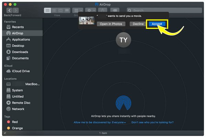Viewport: 206px width, 138px height.
Task: Click the blue AirDrop radar icon
Action: [123, 103]
